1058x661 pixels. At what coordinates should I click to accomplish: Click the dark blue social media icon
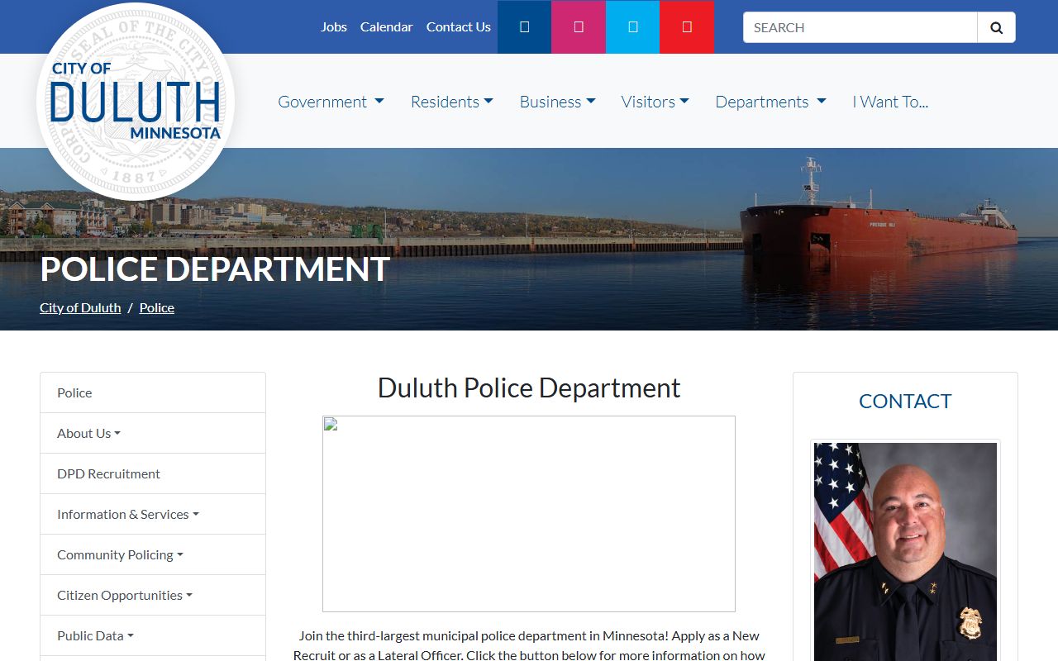coord(524,26)
